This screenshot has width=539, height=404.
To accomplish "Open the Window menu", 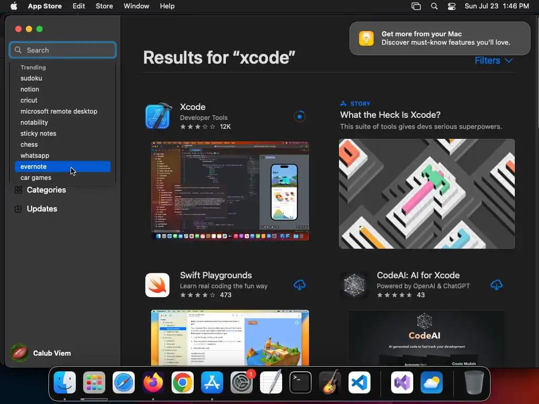I will [x=136, y=6].
